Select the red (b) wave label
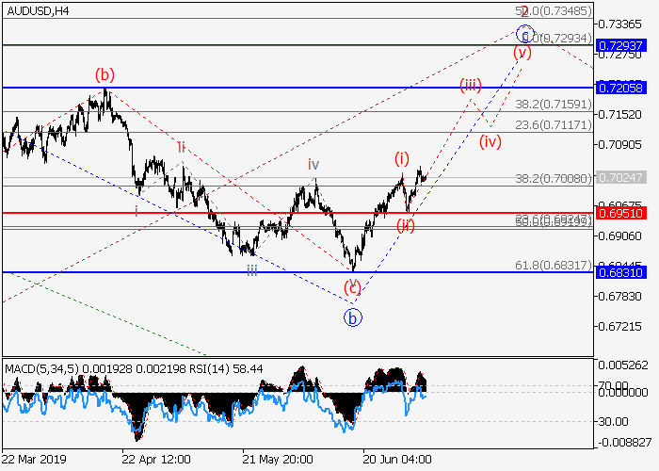Viewport: 659px width, 471px height. (x=104, y=73)
